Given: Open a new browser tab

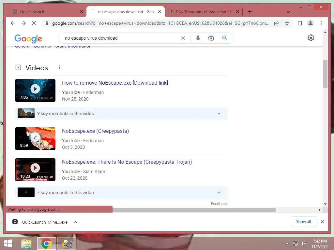Looking at the screenshot, I should pos(250,12).
